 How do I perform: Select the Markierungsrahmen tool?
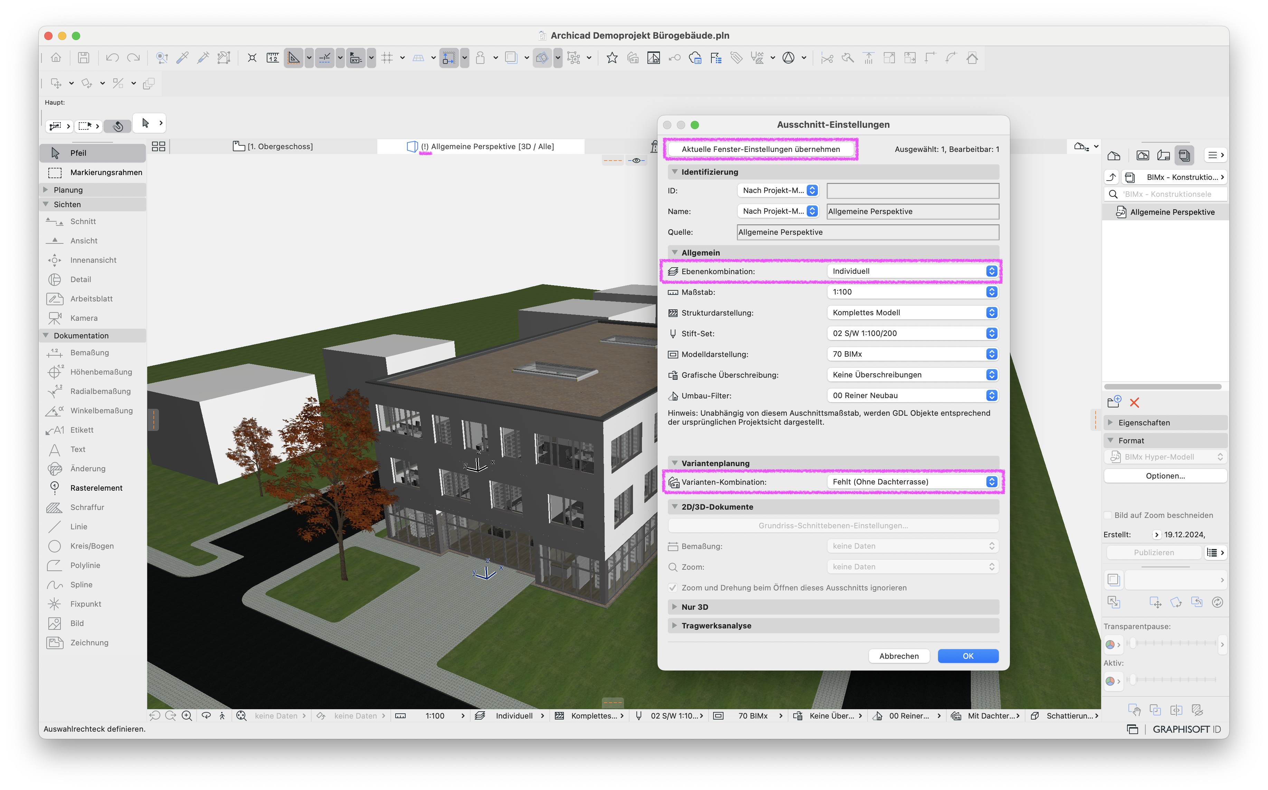point(93,172)
